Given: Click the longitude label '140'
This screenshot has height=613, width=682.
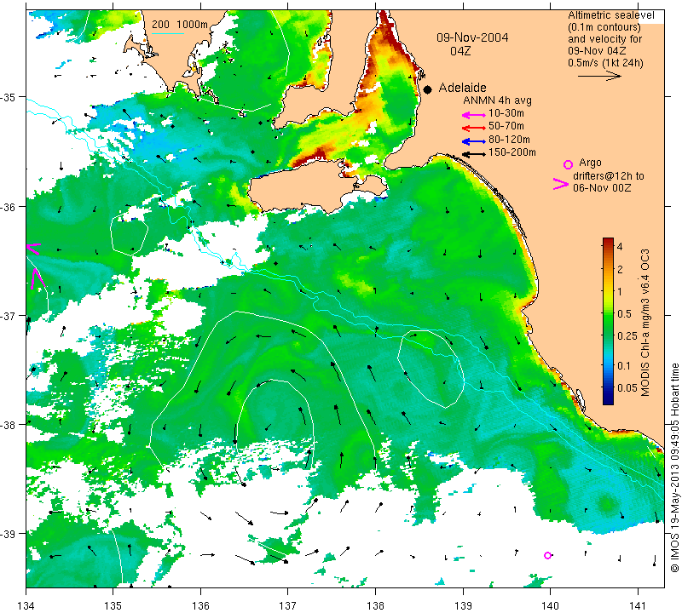Looking at the screenshot, I should (x=550, y=605).
